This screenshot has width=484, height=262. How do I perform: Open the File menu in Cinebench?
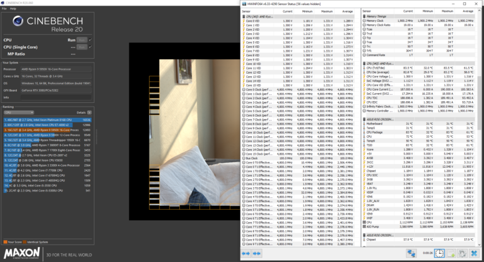4,9
